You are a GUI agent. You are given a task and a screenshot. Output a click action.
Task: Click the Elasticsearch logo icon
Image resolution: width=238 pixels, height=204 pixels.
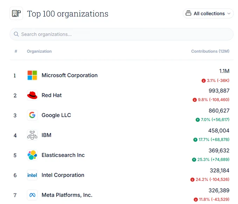coord(32,155)
